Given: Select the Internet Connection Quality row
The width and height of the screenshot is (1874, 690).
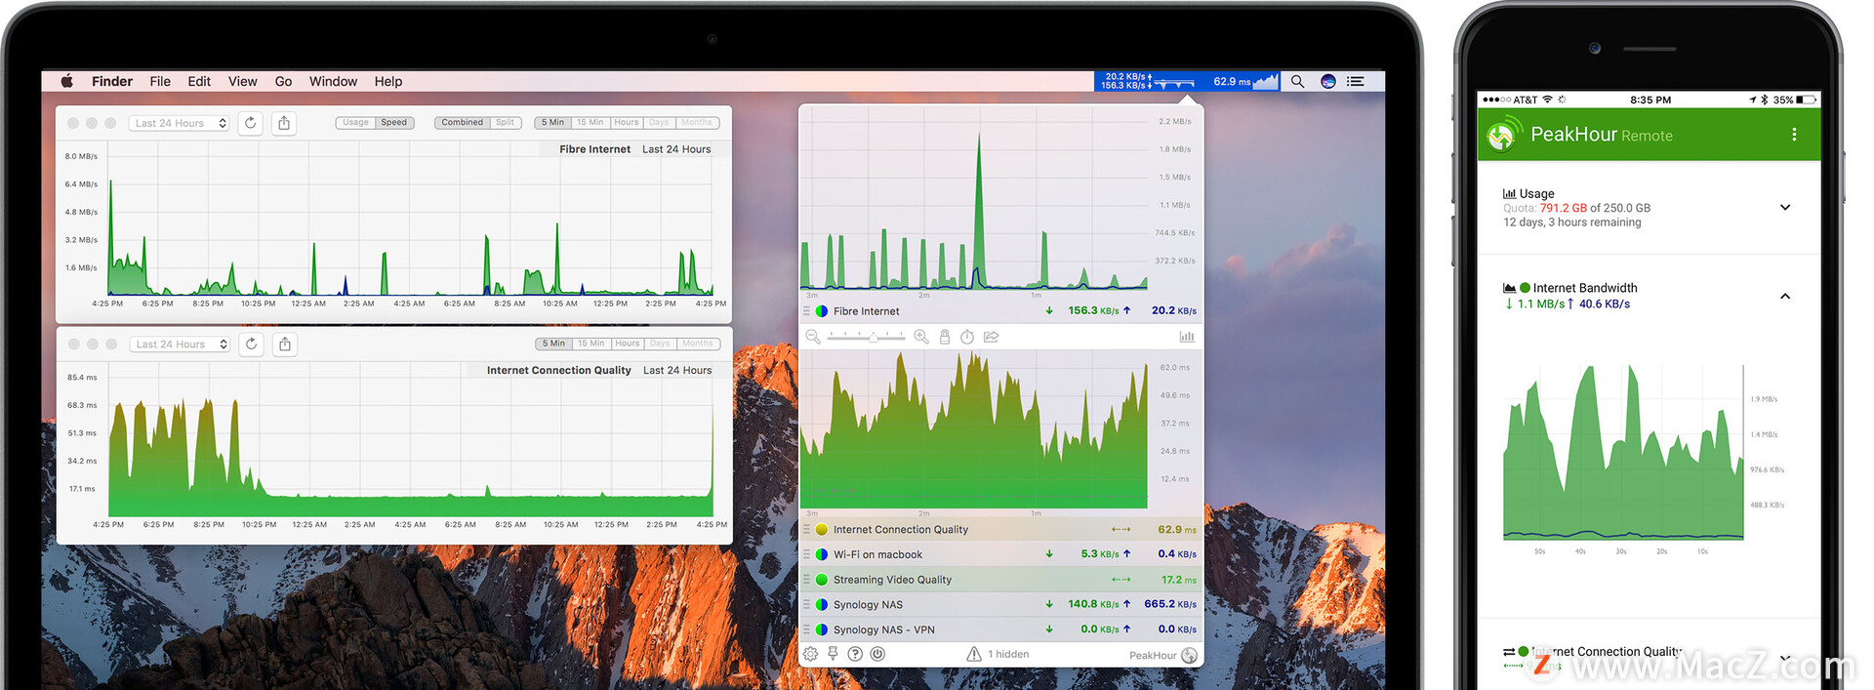Looking at the screenshot, I should (x=1001, y=529).
